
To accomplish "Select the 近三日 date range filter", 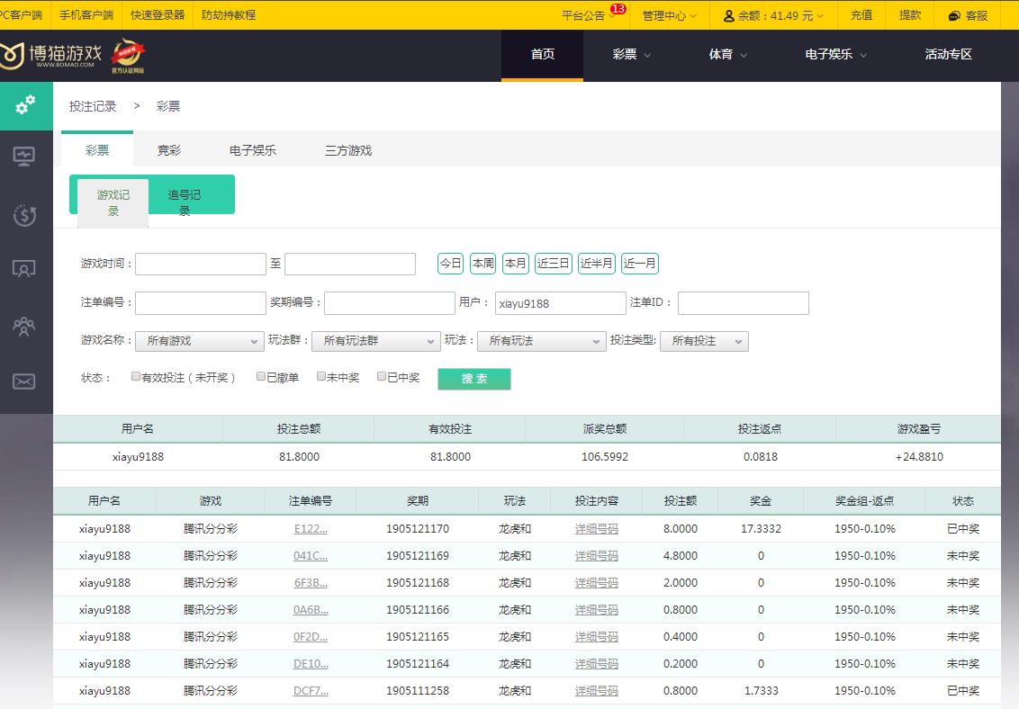I will pyautogui.click(x=552, y=263).
